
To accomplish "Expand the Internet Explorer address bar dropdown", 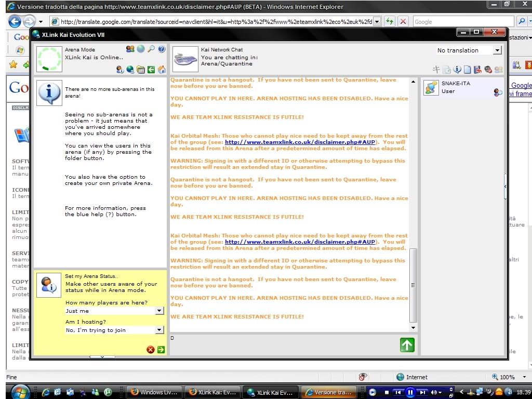I will (x=377, y=22).
